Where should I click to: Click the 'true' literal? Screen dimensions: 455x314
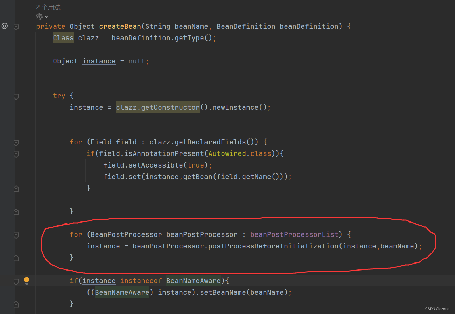(x=196, y=165)
